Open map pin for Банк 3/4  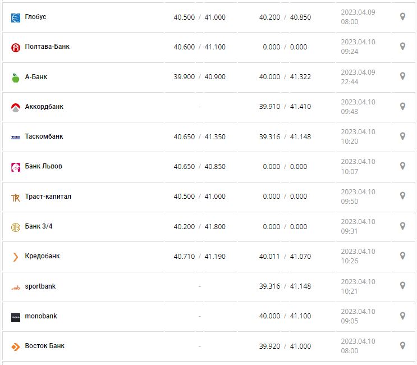[x=402, y=226]
